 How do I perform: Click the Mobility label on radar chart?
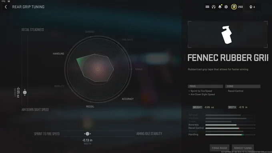point(59,86)
